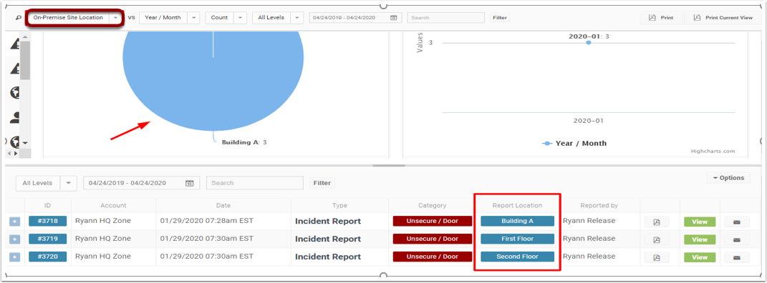Click the sidebar vertical scrollbar thumb
The width and height of the screenshot is (767, 283).
[25, 60]
